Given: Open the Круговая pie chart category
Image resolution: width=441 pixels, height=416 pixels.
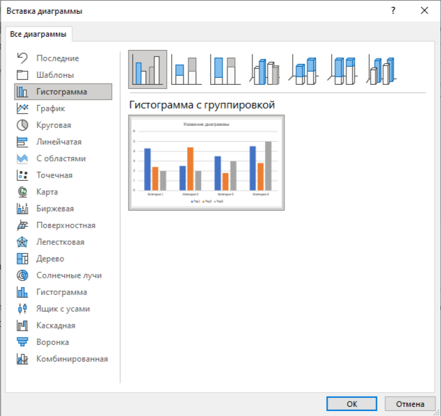Looking at the screenshot, I should (54, 125).
